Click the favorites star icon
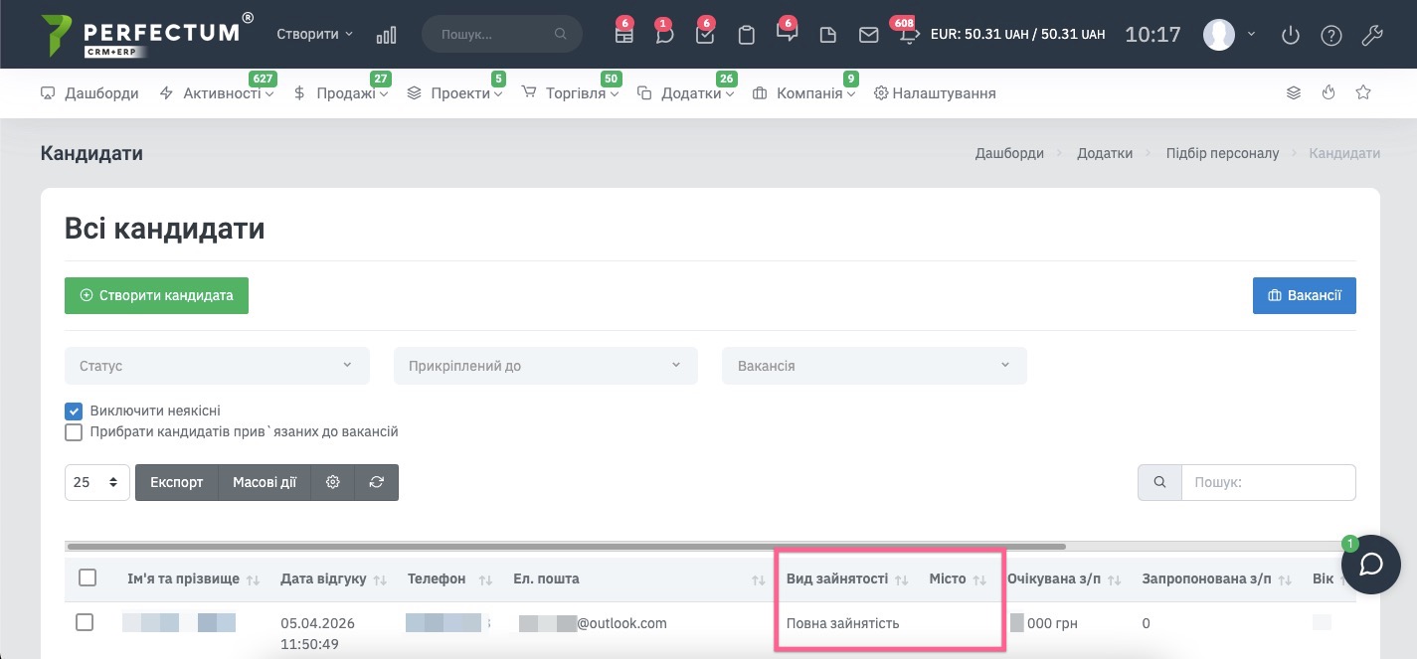1417x659 pixels. (1363, 92)
